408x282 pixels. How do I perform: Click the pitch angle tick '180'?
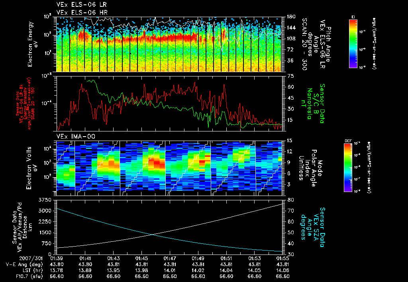[291, 17]
